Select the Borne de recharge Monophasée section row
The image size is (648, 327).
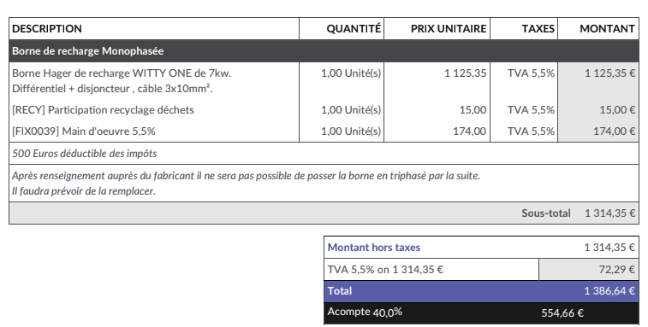pyautogui.click(x=324, y=51)
